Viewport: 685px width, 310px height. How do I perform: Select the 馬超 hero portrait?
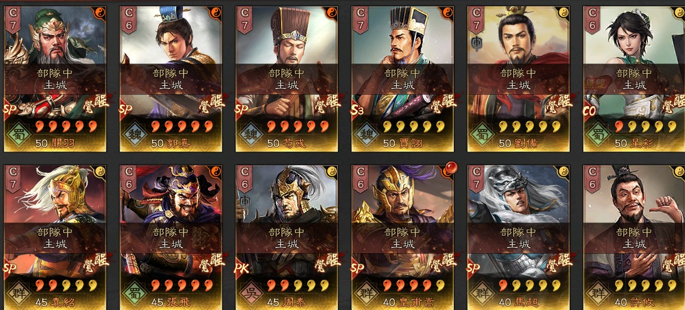click(x=519, y=237)
